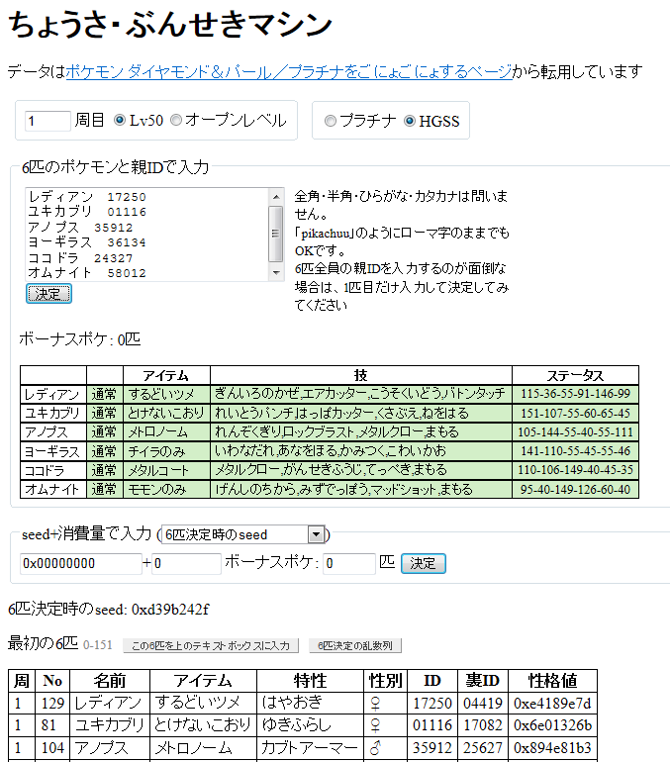
Task: Click the status value 151-107-55-60-65-45
Action: 575,413
